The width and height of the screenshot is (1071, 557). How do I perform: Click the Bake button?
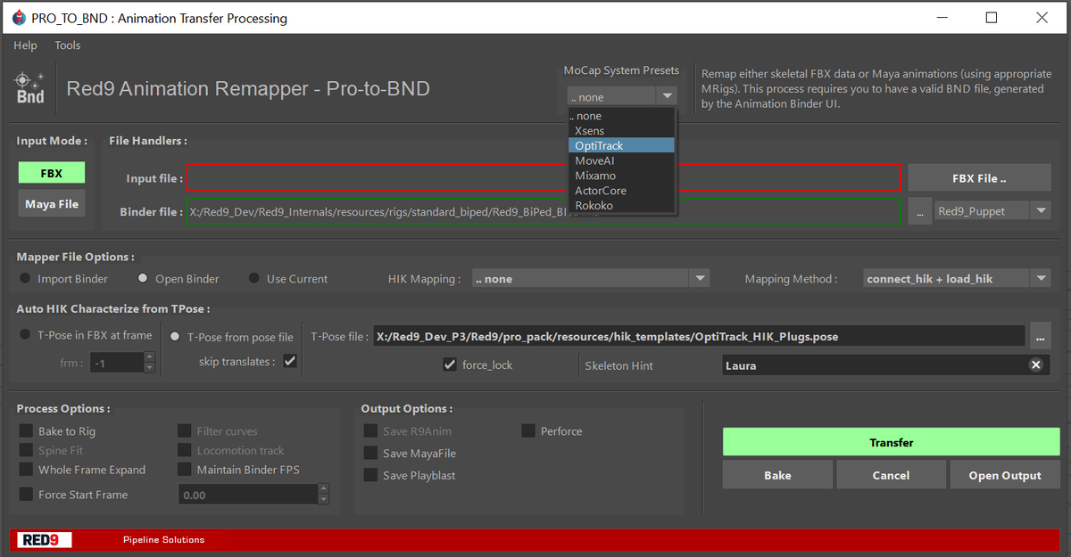[777, 475]
